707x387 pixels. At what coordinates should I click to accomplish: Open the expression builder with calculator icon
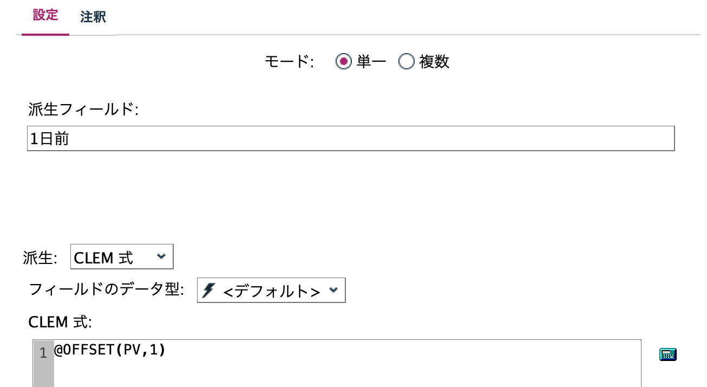667,354
